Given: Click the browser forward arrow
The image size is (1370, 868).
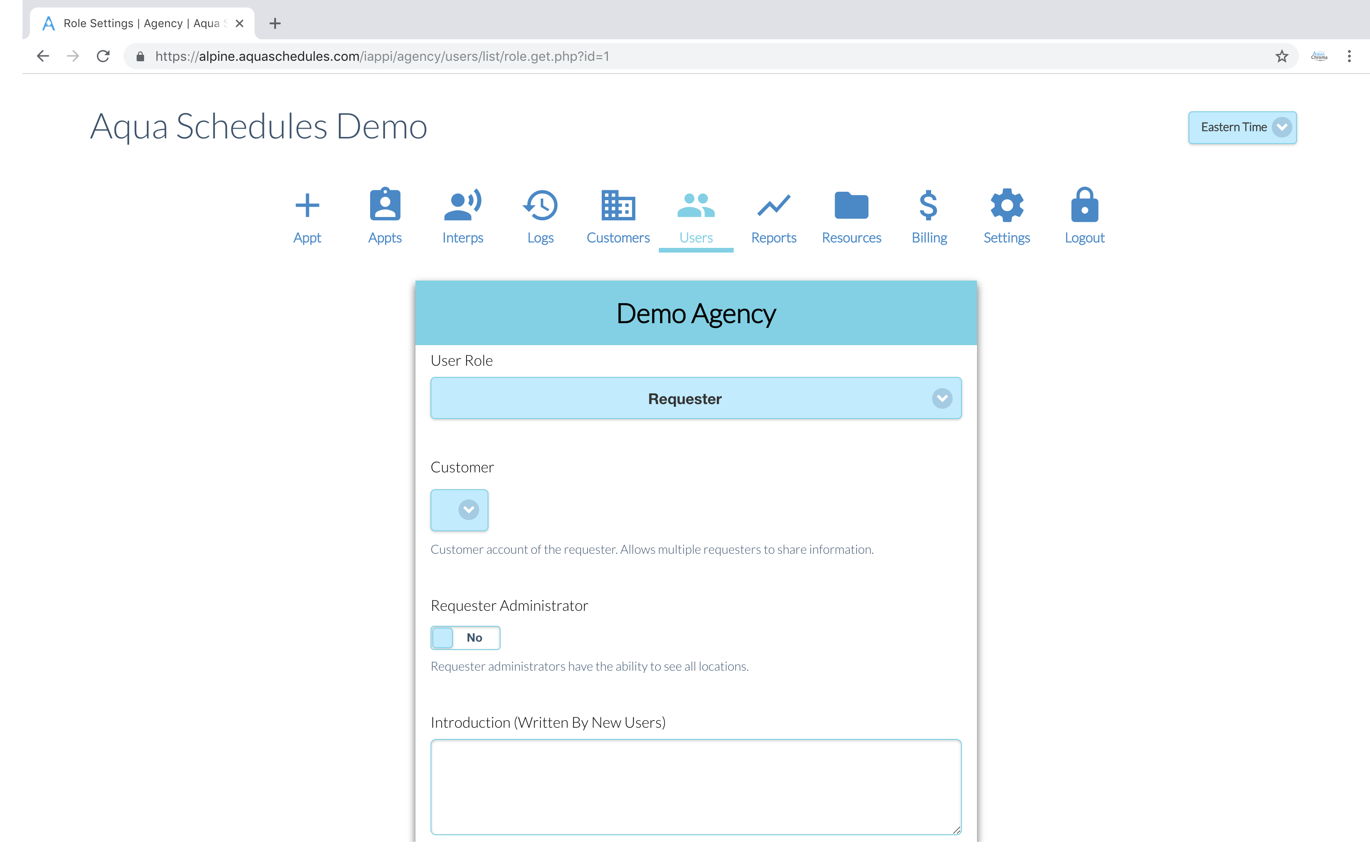Looking at the screenshot, I should click(x=73, y=56).
